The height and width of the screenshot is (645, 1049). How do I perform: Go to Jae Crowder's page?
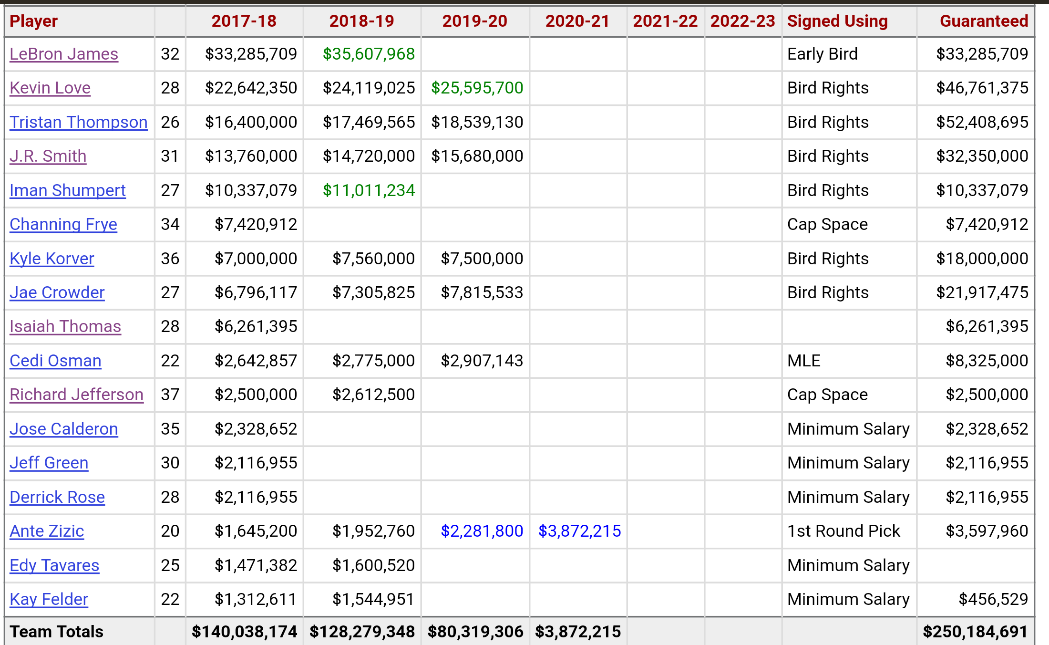click(57, 292)
